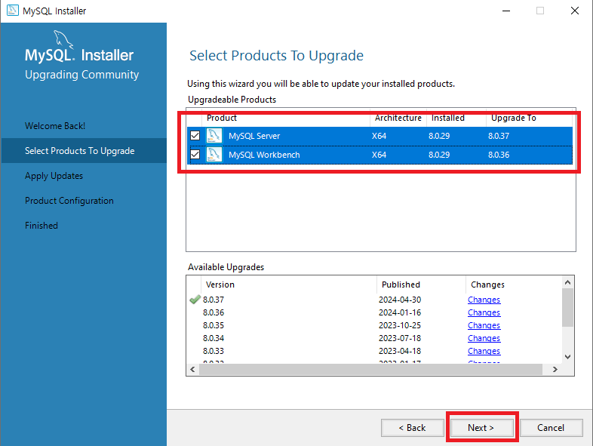Image resolution: width=593 pixels, height=446 pixels.
Task: Click the vertical scrollbar thumb in Available Upgrades
Action: tap(567, 308)
